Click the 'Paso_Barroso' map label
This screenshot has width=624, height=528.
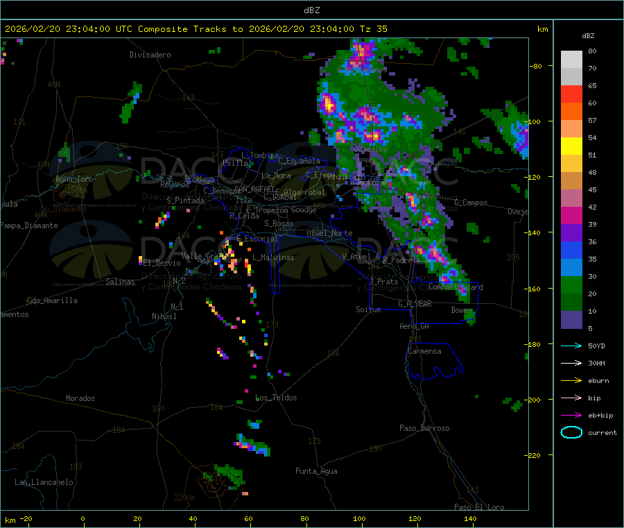pos(424,428)
